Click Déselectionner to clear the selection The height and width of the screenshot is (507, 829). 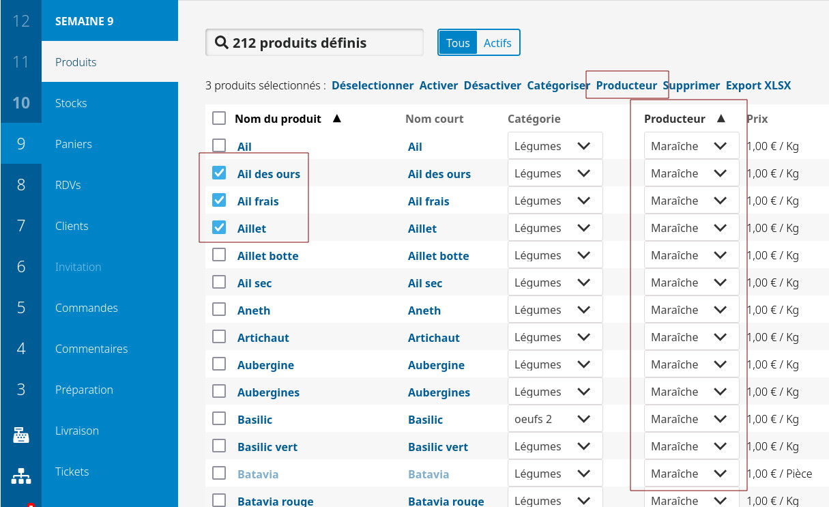(373, 85)
